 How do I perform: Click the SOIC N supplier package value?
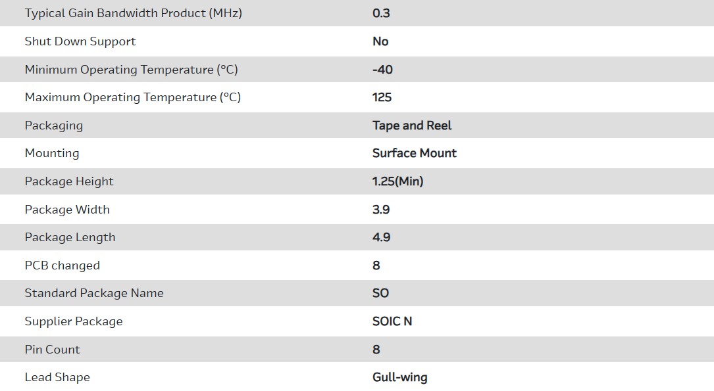point(392,321)
